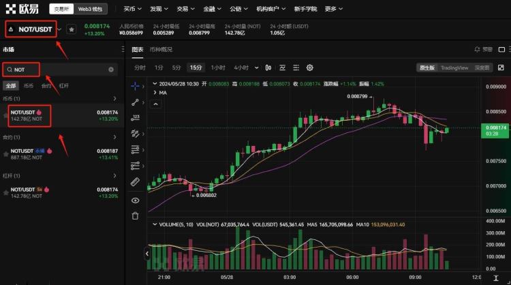Click the candlestick chart style icon
The width and height of the screenshot is (511, 285).
[x=268, y=67]
